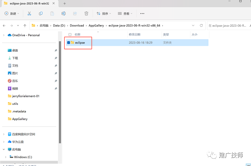Click 此电脑 in the address breadcrumb
The width and height of the screenshot is (251, 166).
44,26
